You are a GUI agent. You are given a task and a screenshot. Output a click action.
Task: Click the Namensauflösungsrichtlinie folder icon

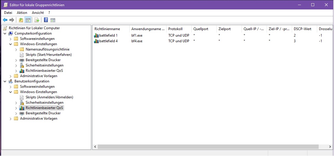coord(22,49)
